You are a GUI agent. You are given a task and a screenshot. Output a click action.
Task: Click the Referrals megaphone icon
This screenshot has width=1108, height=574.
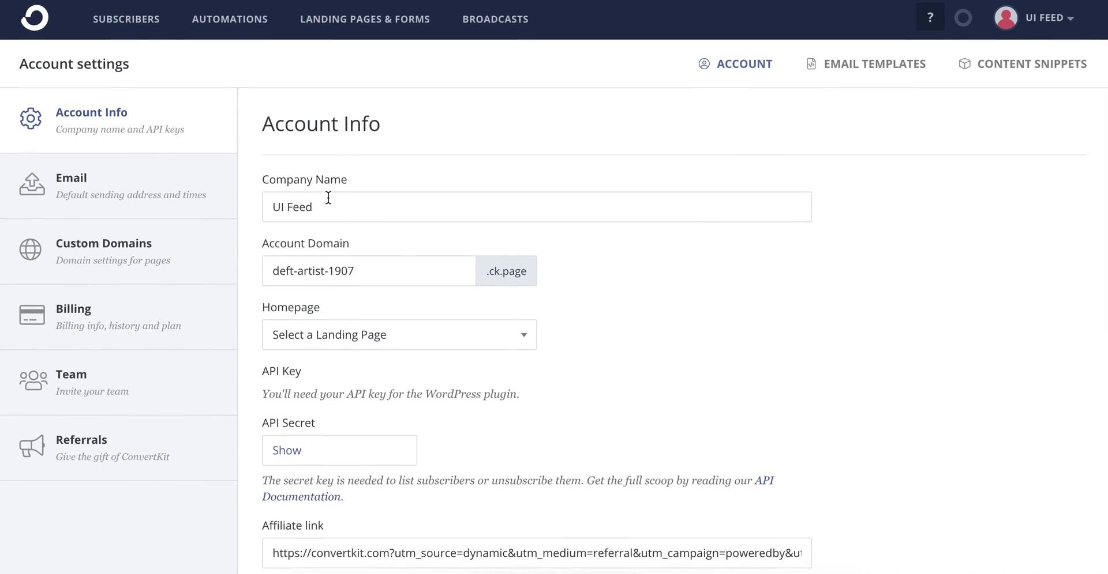coord(32,446)
